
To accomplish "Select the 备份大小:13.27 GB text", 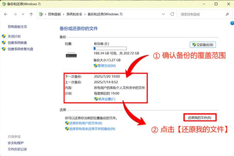I will 107,60.
